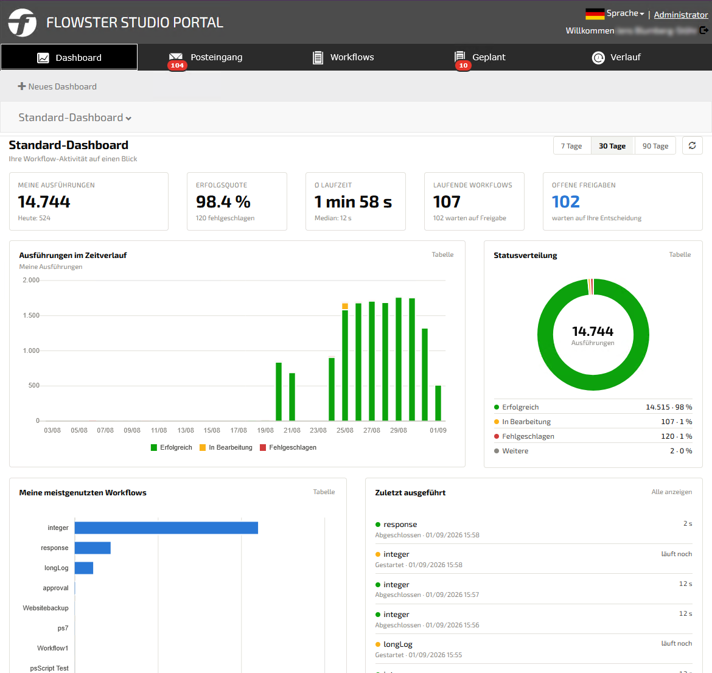712x673 pixels.
Task: Open response run from 15:58
Action: (534, 529)
